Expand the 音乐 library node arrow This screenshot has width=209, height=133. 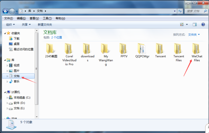click(x=7, y=82)
